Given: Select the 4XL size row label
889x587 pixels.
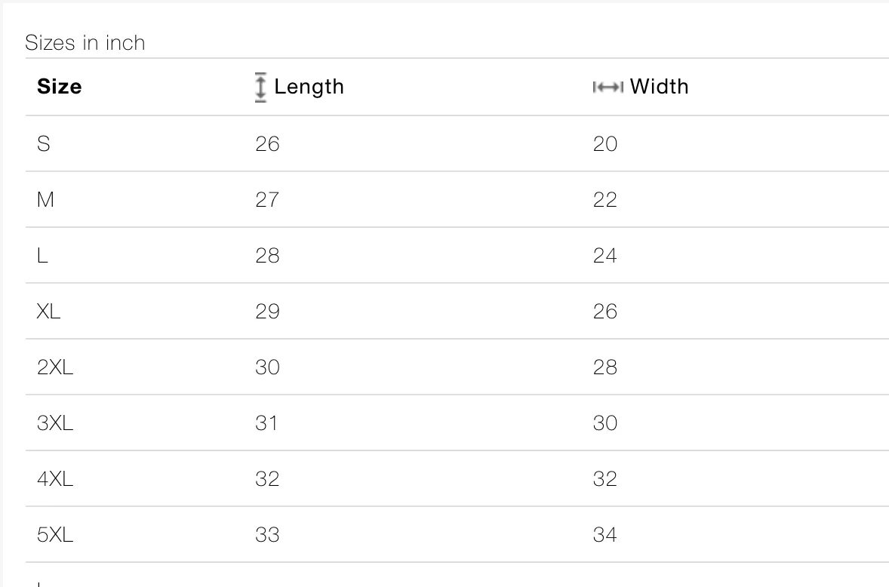Looking at the screenshot, I should 55,479.
